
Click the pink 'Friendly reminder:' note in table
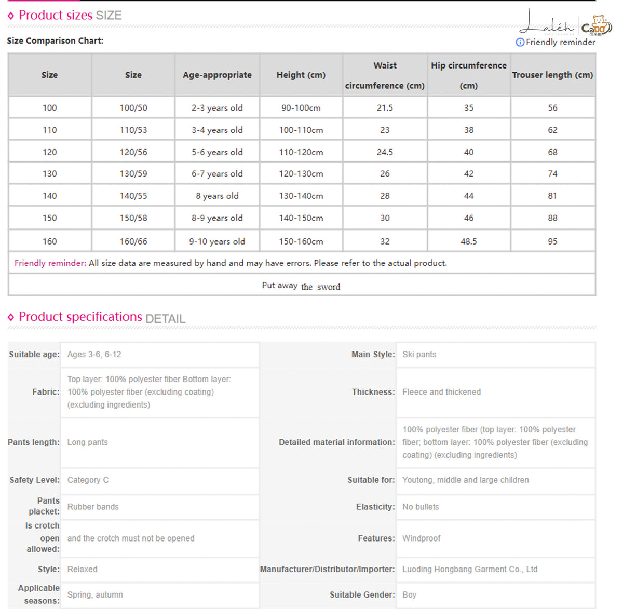click(x=50, y=263)
